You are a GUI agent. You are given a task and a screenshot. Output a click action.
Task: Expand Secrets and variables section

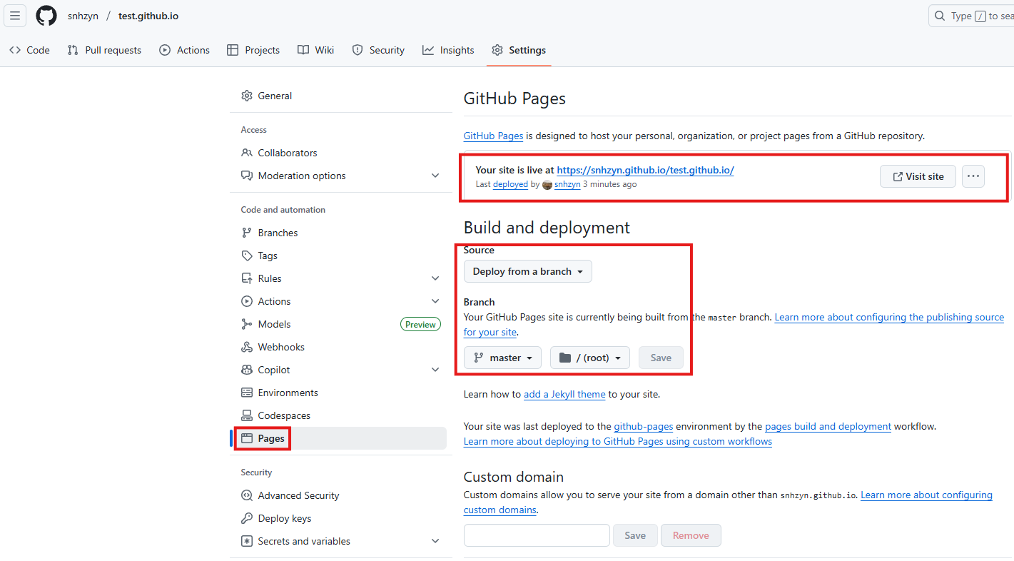435,541
